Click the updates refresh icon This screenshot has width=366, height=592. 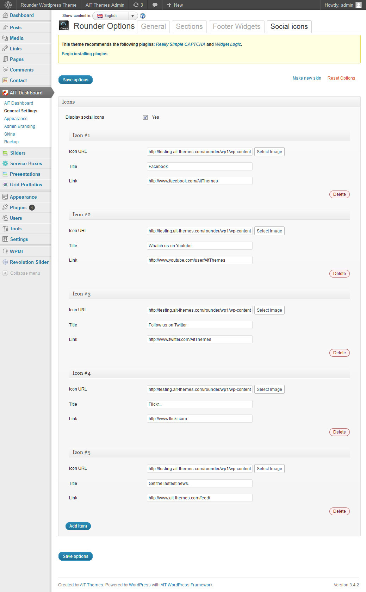tap(136, 5)
